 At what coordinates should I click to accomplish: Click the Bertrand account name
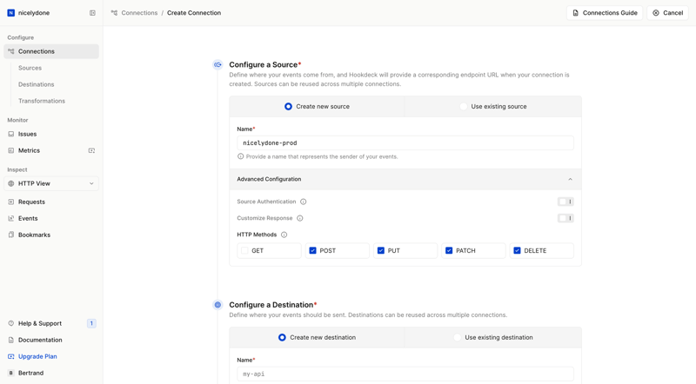[30, 373]
